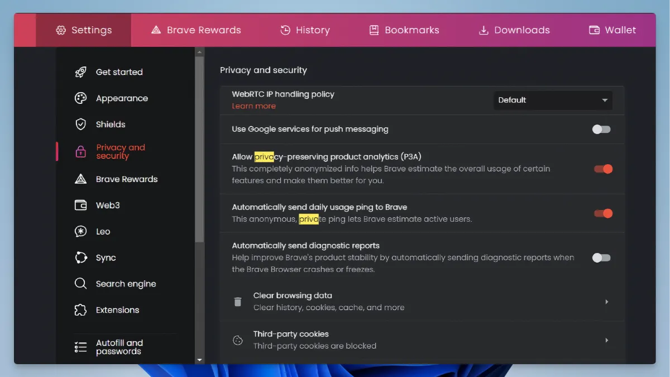Screen dimensions: 670x377
Task: Turn on automatic diagnostic reports toggle
Action: 601,258
